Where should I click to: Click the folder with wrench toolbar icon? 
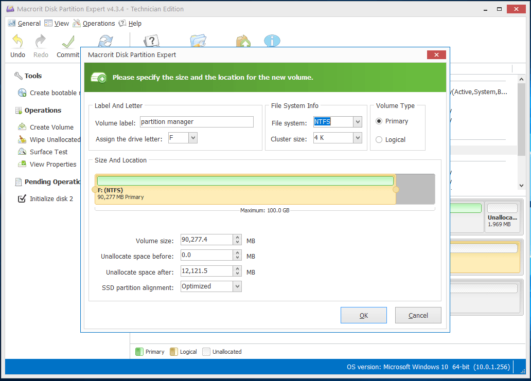click(198, 41)
